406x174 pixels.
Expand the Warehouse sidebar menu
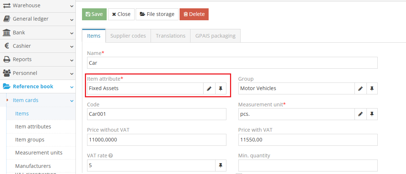pyautogui.click(x=38, y=5)
